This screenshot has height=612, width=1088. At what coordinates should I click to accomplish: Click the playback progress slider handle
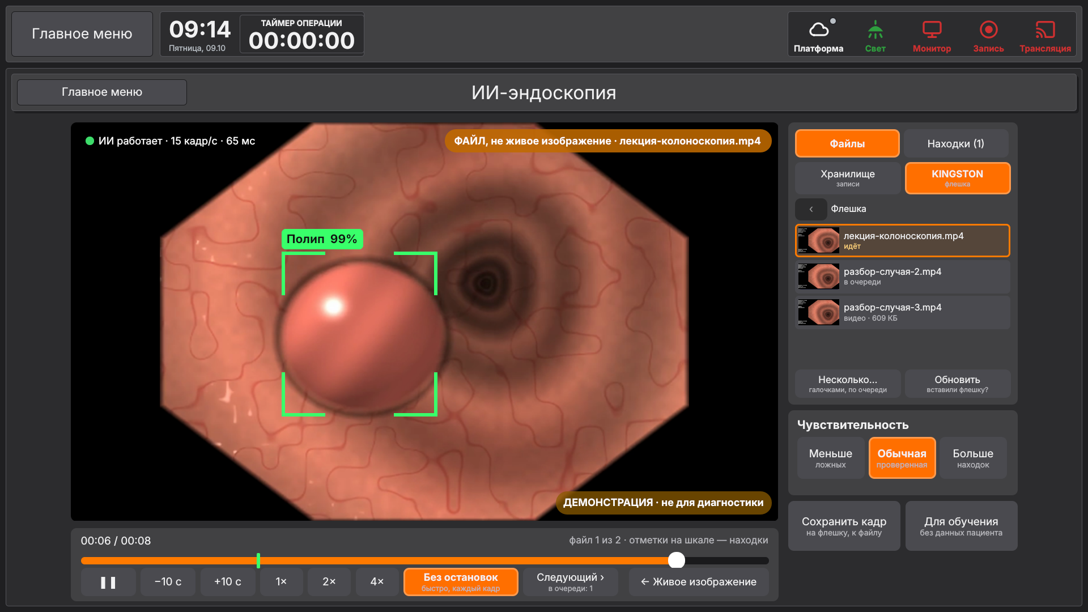pos(676,560)
